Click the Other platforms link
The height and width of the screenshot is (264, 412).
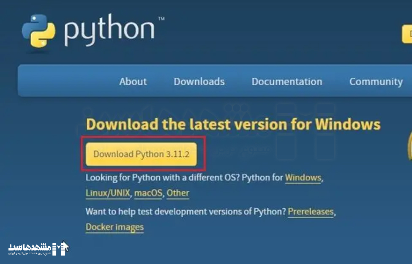coord(177,193)
